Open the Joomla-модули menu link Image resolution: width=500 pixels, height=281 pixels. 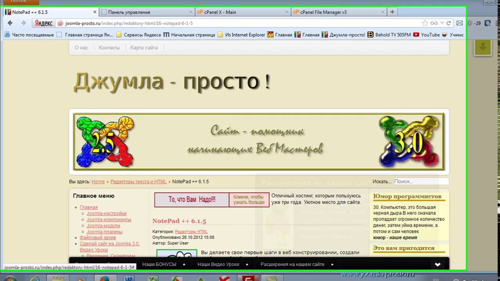[104, 226]
